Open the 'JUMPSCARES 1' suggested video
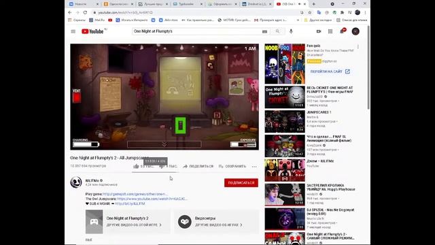Screen dimensions: 435x245 pyautogui.click(x=285, y=121)
